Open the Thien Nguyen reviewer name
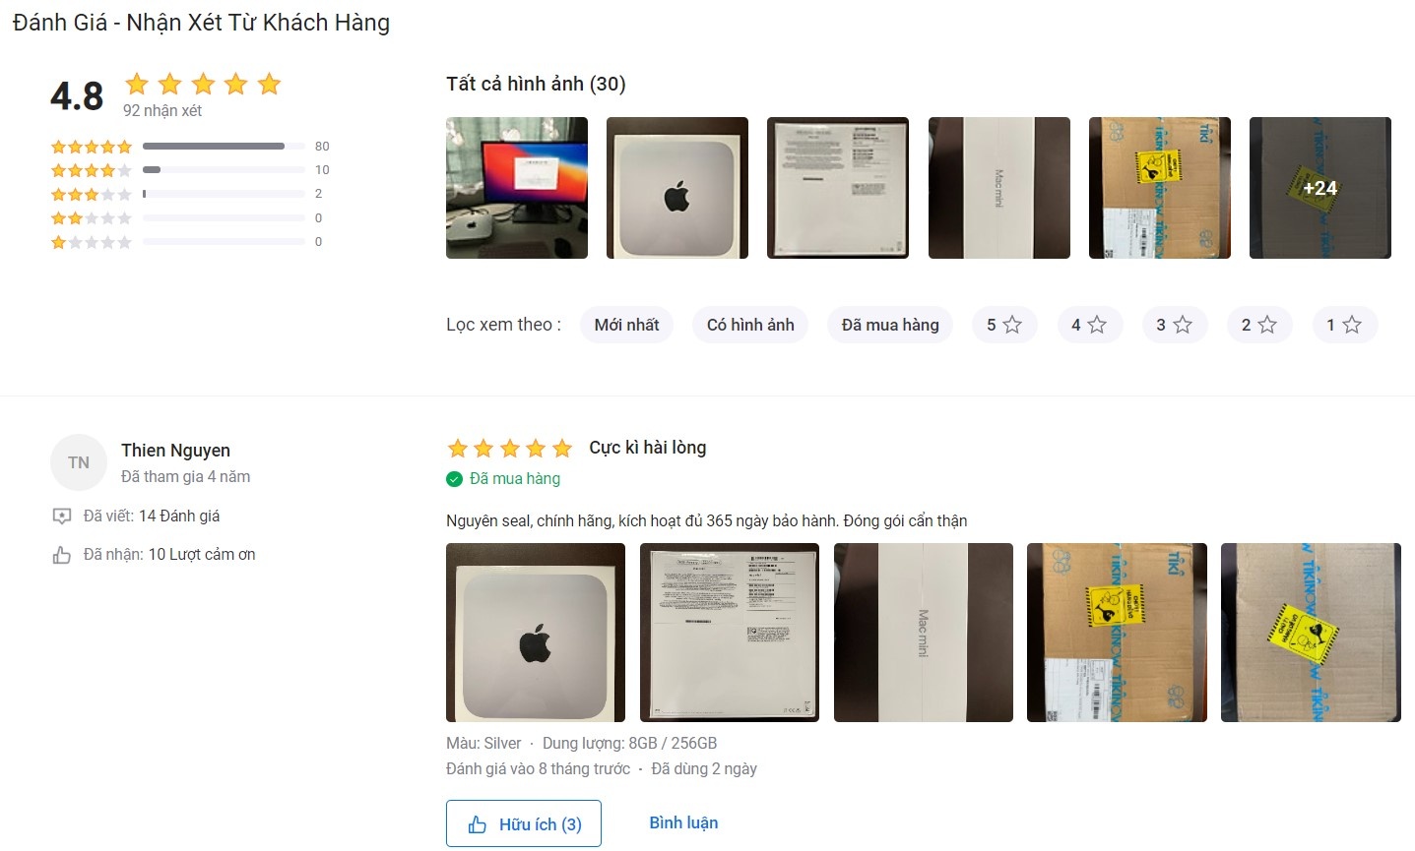 tap(175, 451)
